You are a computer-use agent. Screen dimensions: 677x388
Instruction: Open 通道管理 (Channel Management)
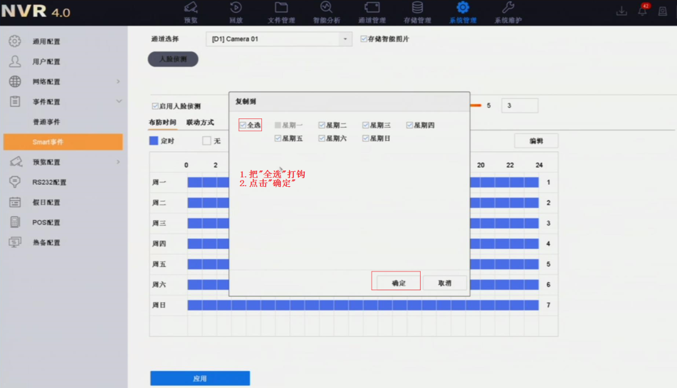[372, 11]
